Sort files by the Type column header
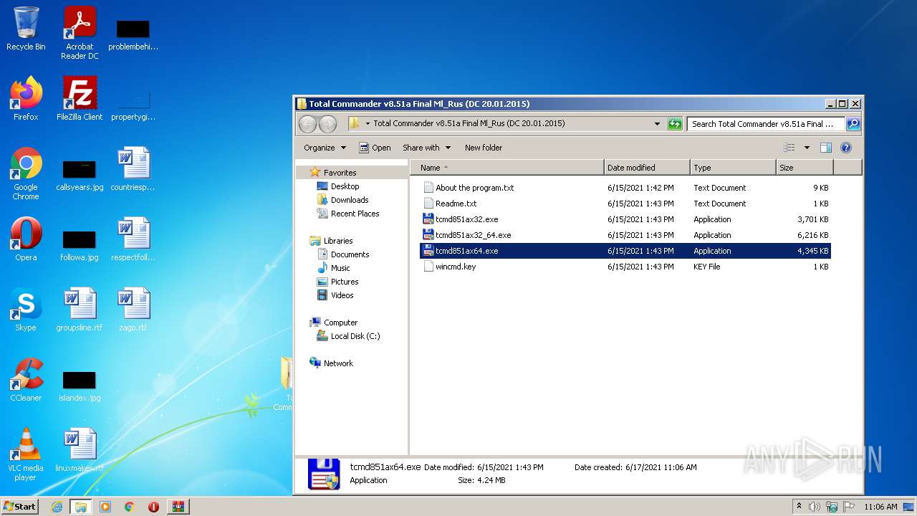This screenshot has width=917, height=516. [734, 168]
